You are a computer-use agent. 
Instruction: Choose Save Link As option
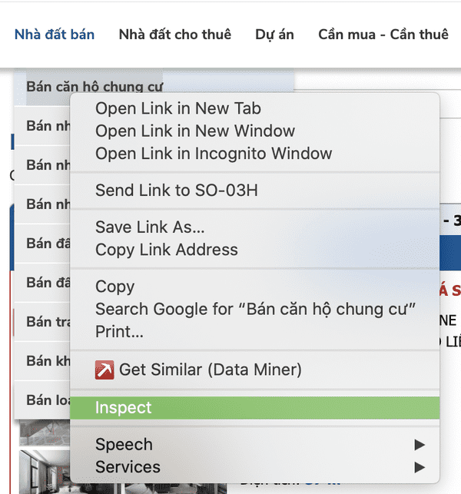point(150,227)
